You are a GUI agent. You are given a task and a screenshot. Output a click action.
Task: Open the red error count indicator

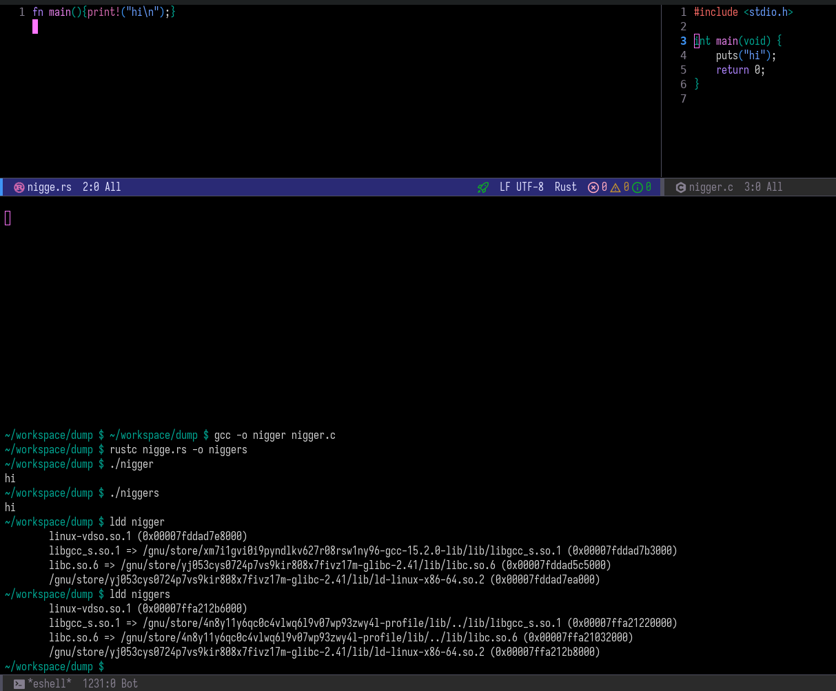pyautogui.click(x=598, y=187)
